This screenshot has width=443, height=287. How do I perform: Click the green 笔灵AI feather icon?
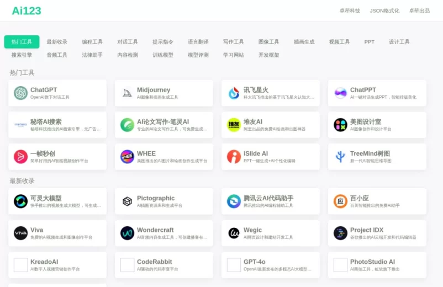(x=127, y=125)
